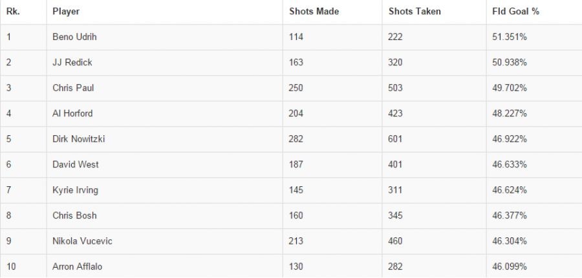The height and width of the screenshot is (278, 582).
Task: Click the 250 shots made cell
Action: tap(296, 88)
